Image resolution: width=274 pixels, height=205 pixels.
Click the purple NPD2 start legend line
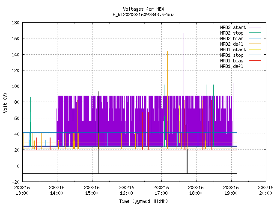(255, 27)
